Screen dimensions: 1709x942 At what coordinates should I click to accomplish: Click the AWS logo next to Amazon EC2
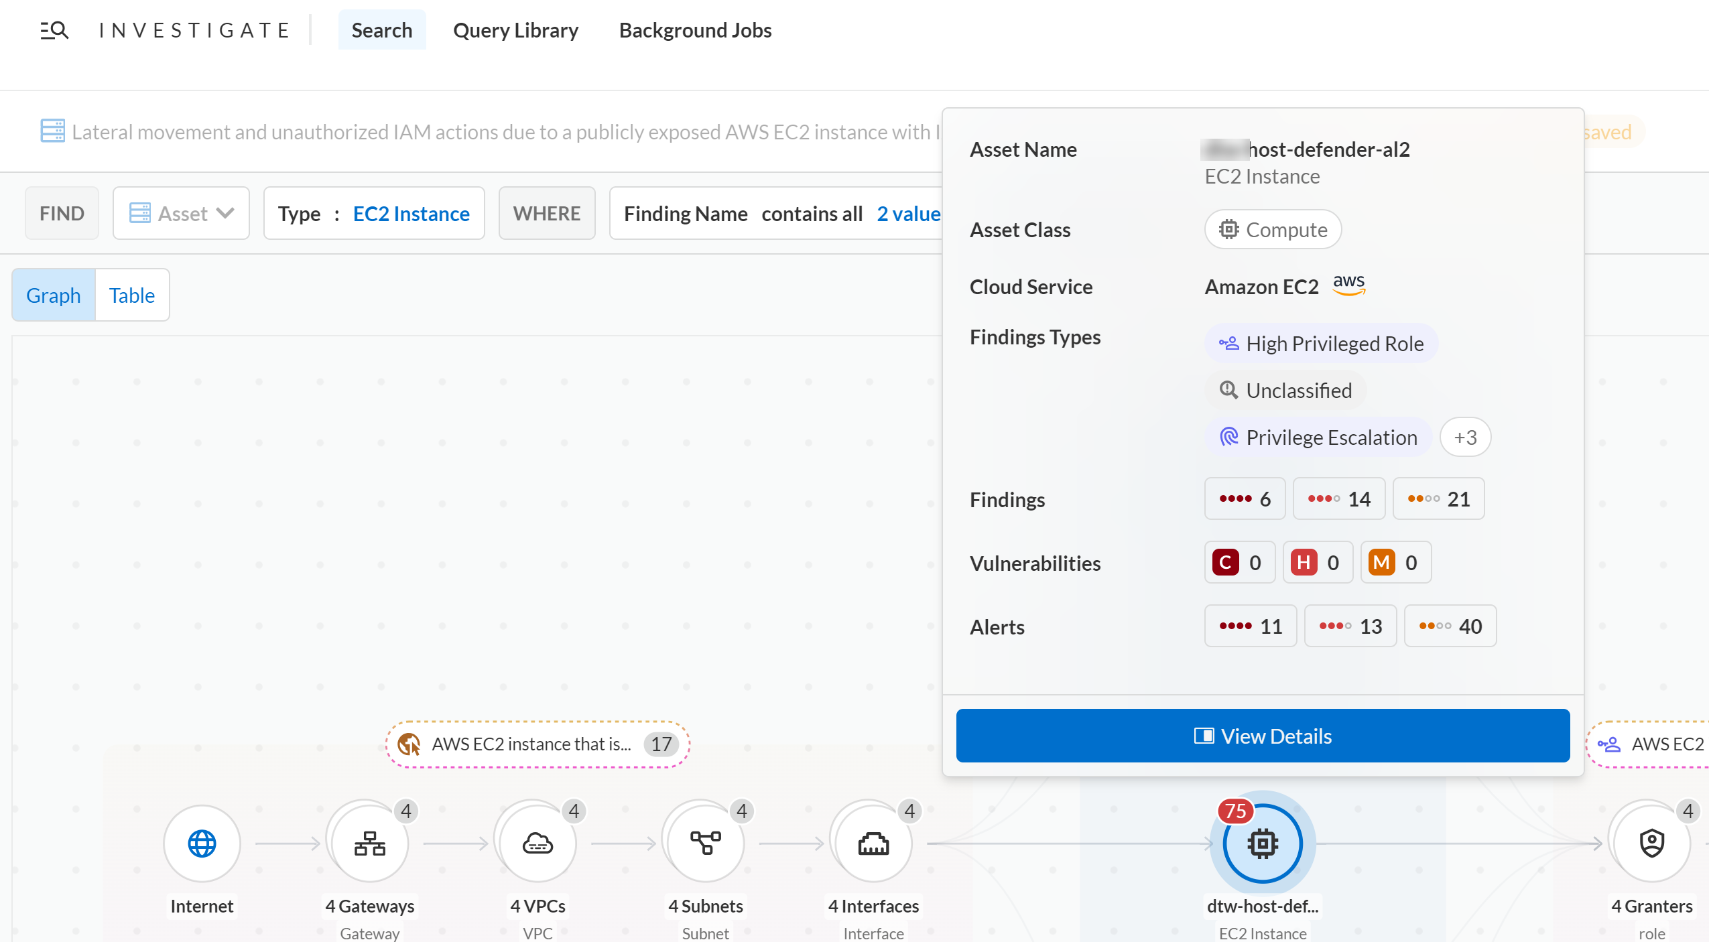click(1348, 285)
